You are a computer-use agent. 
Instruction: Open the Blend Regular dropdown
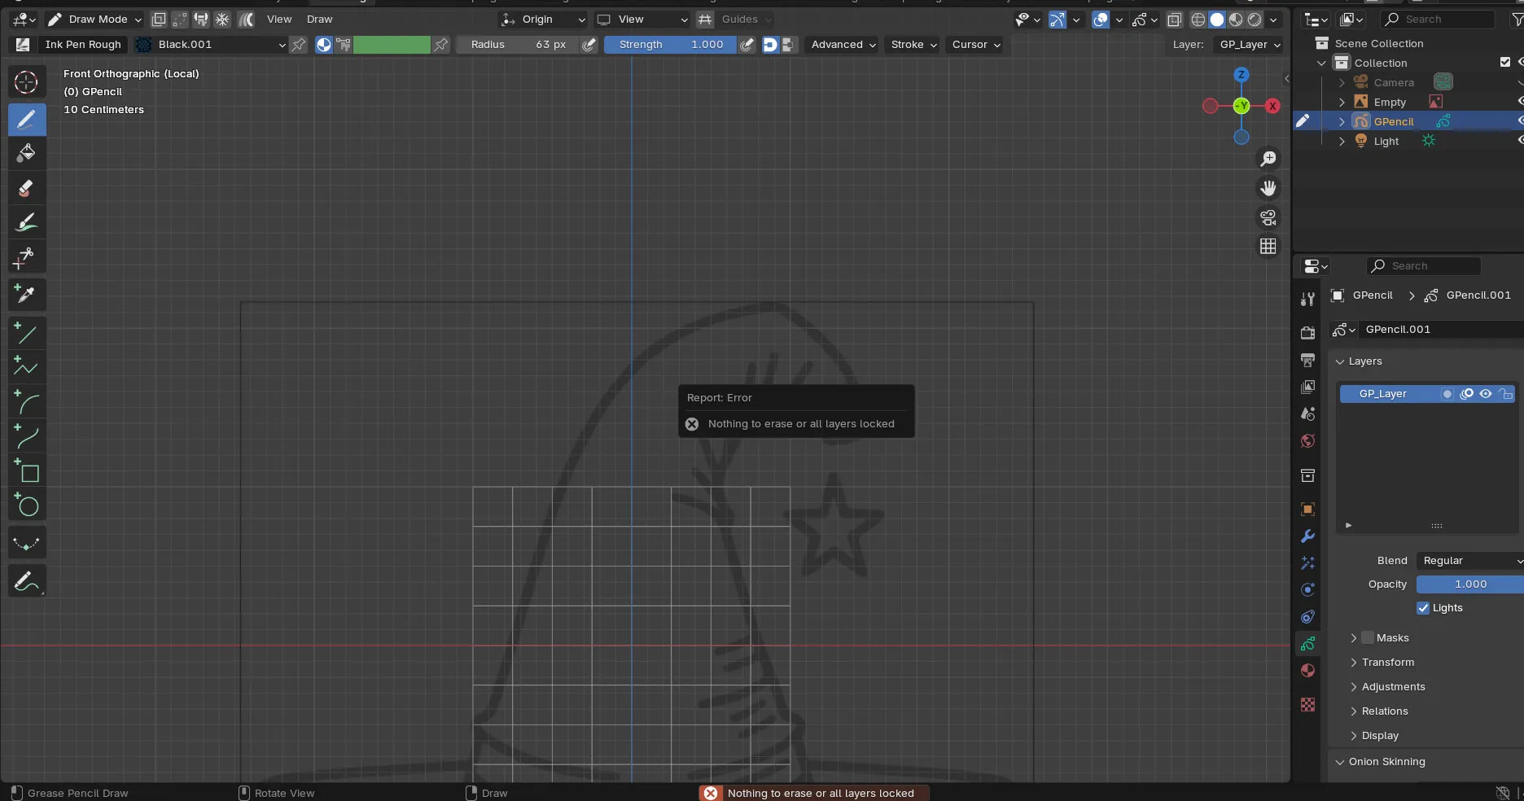tap(1469, 561)
